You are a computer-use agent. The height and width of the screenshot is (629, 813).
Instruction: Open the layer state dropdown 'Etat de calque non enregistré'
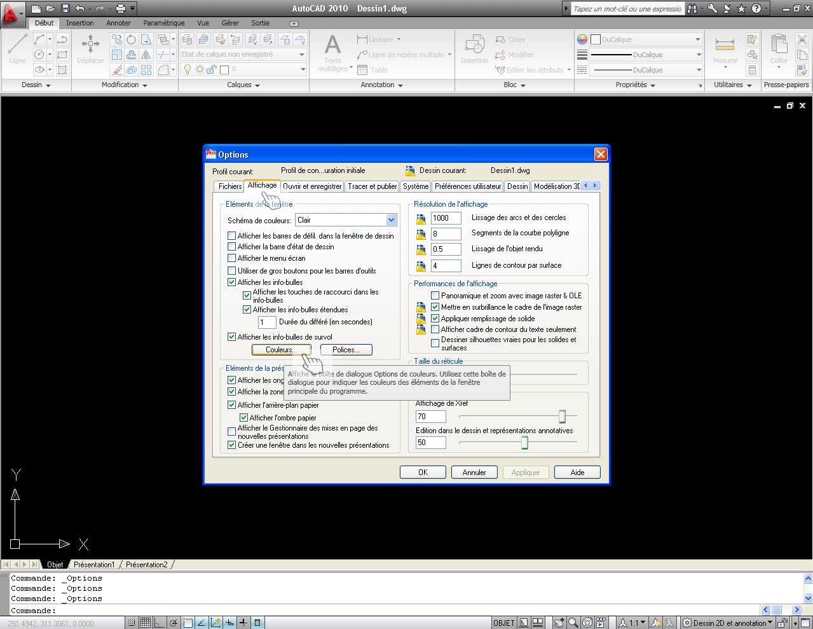[243, 55]
